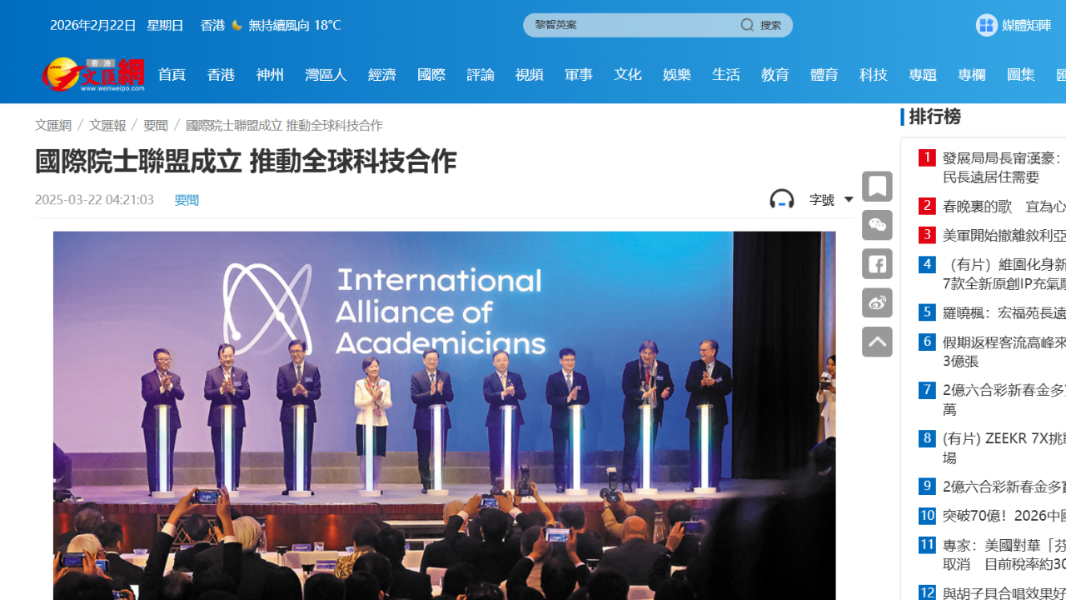Open the 國際 navigation menu item

click(x=431, y=75)
